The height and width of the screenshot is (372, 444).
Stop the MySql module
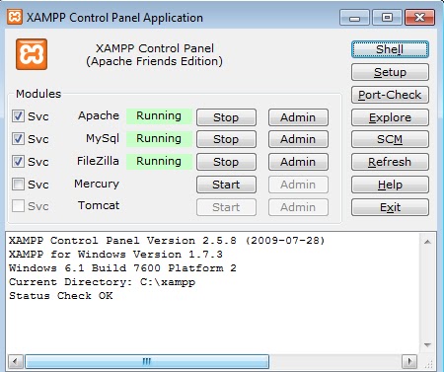pos(226,139)
